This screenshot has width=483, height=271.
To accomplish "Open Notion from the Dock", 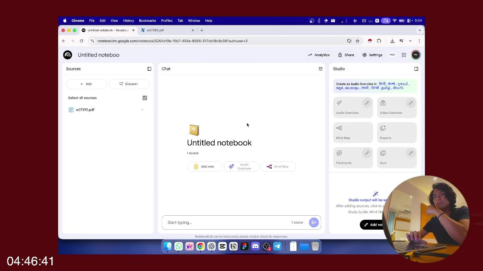I will click(234, 247).
